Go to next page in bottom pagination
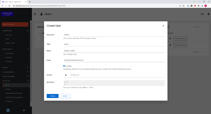Viewport: 211px width, 114px height. point(205,52)
